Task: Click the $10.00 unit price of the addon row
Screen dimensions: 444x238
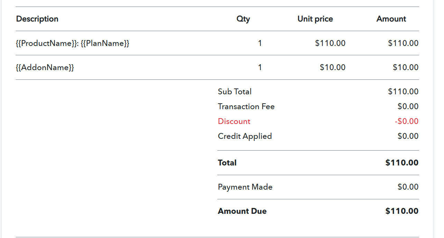Action: click(333, 67)
